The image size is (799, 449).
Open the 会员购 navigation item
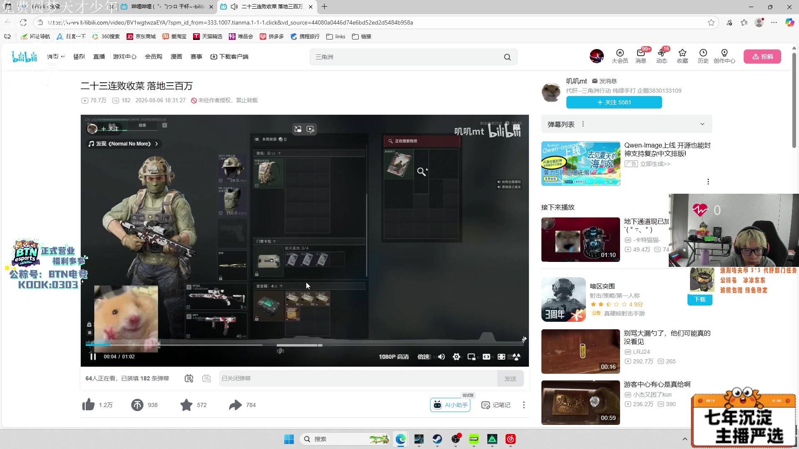tap(154, 57)
